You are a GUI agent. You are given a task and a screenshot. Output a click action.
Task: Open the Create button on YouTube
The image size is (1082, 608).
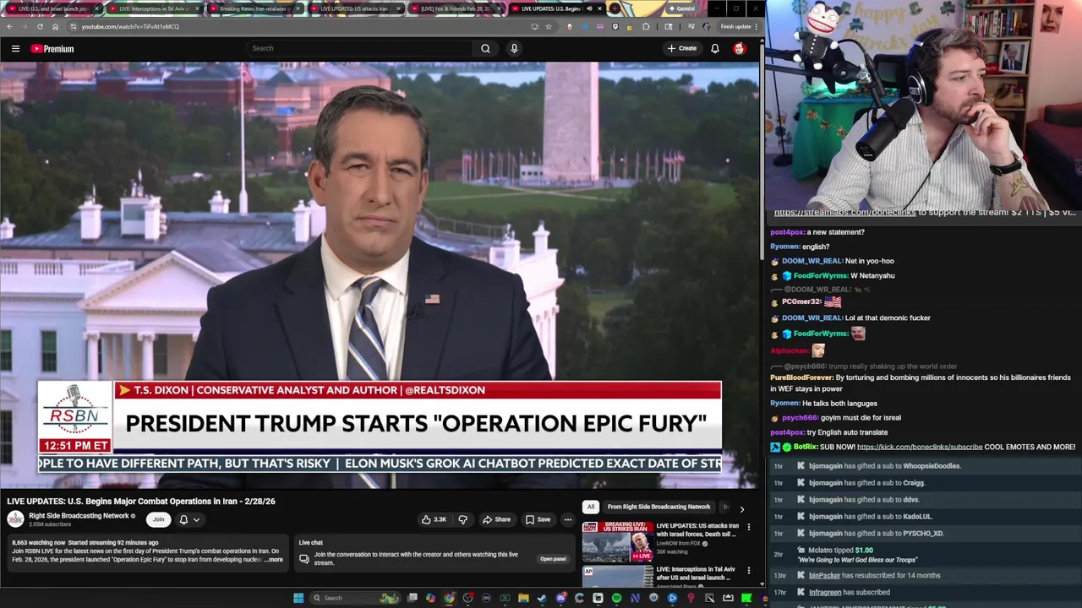pos(682,48)
